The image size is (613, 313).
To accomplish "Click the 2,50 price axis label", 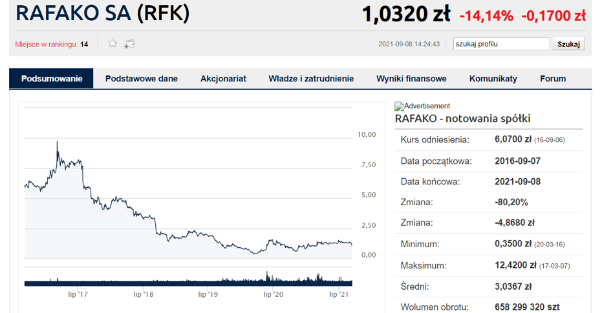I will [x=369, y=225].
